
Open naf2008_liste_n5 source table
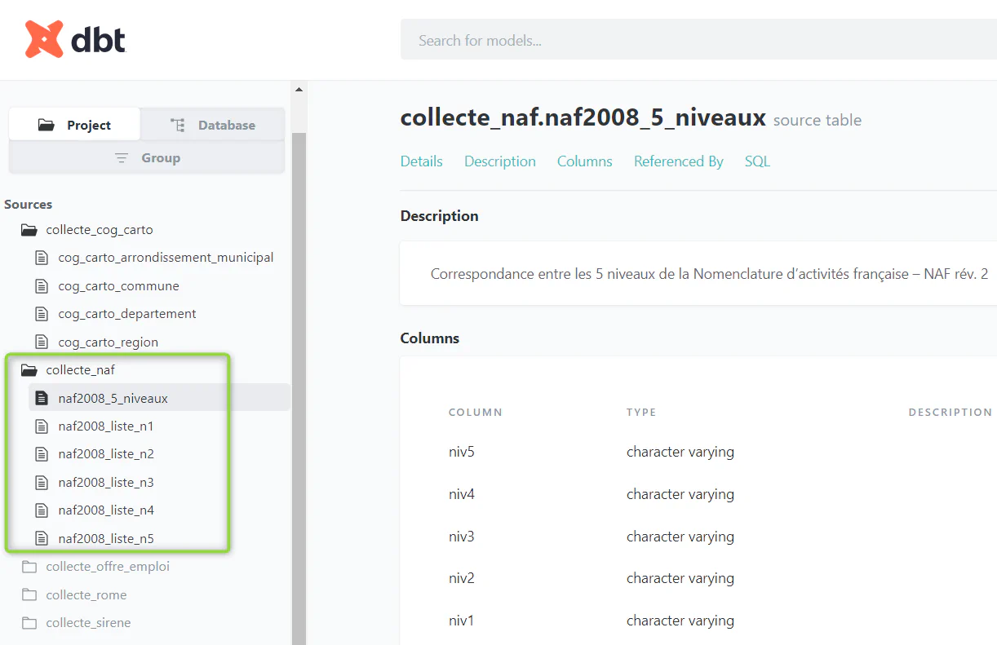[105, 538]
